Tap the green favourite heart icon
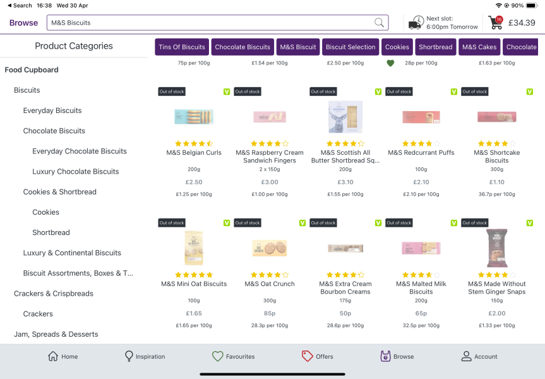Image resolution: width=545 pixels, height=379 pixels. click(390, 63)
